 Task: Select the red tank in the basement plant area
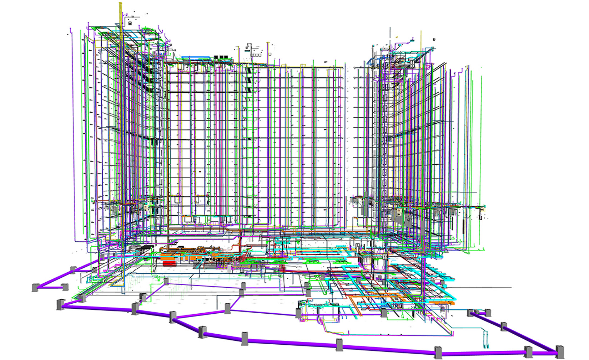[170, 263]
